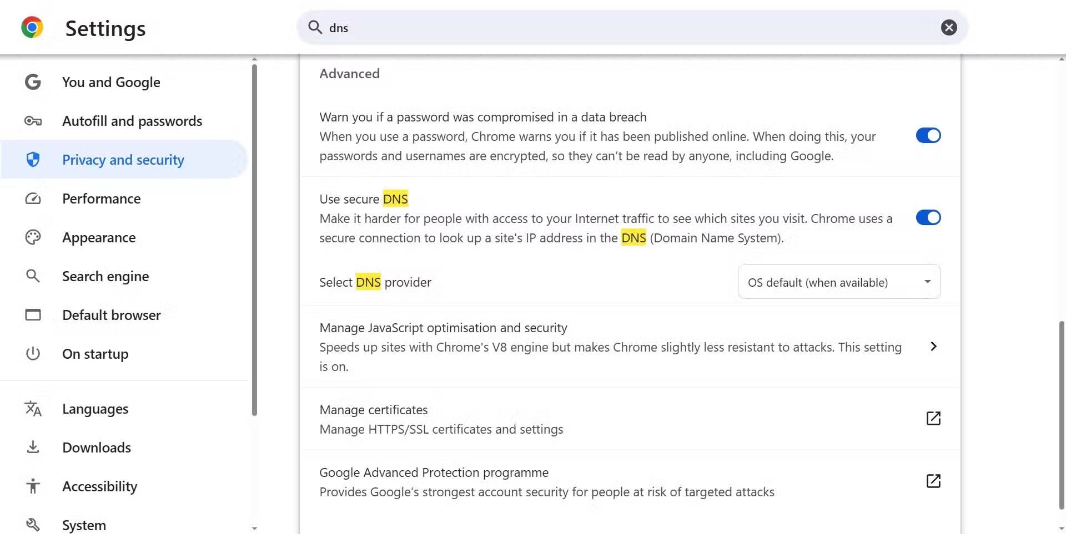Open Default browser settings

[111, 314]
